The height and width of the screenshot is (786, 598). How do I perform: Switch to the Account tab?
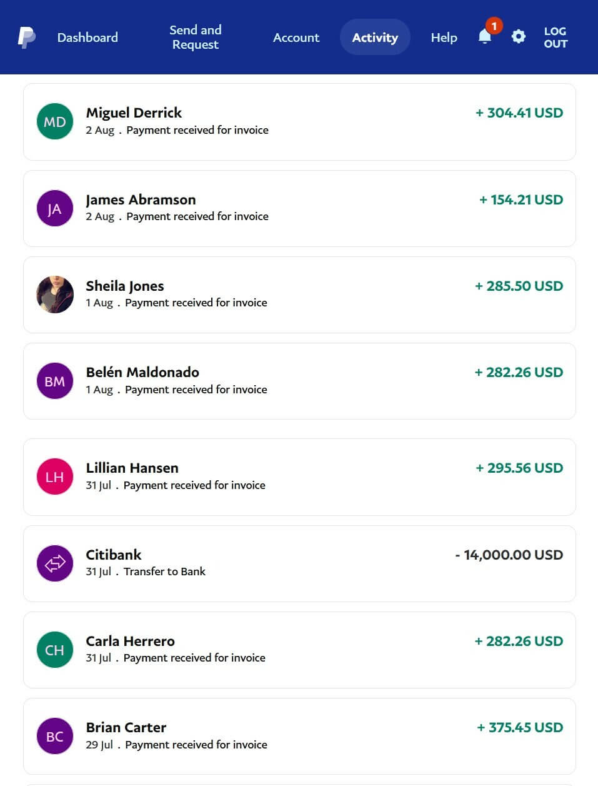click(x=296, y=38)
